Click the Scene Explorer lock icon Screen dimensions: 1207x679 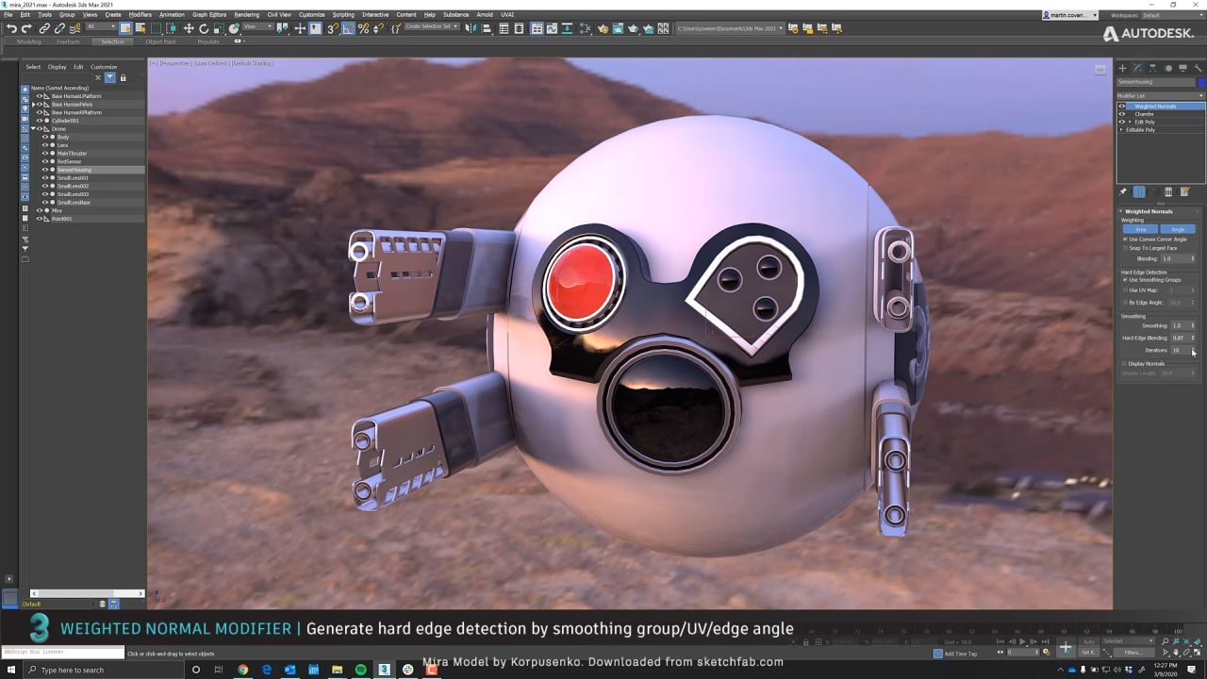[x=123, y=77]
